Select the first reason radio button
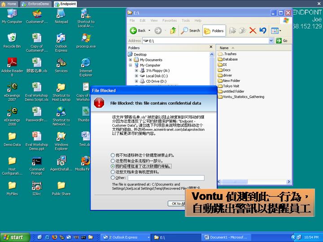Image resolution: width=323 pixels, height=242 pixels. 113,155
